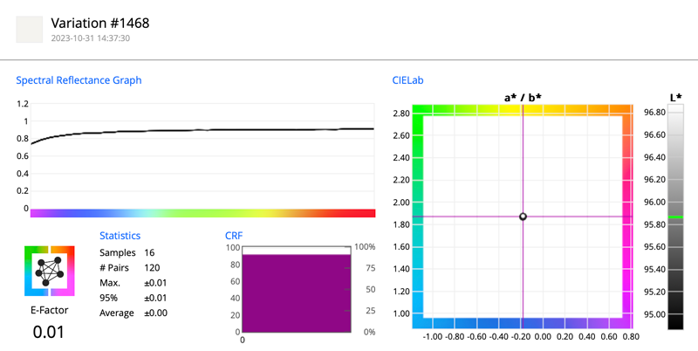698x351 pixels.
Task: Click the color swatch beside Variation #1468
Action: click(x=30, y=30)
